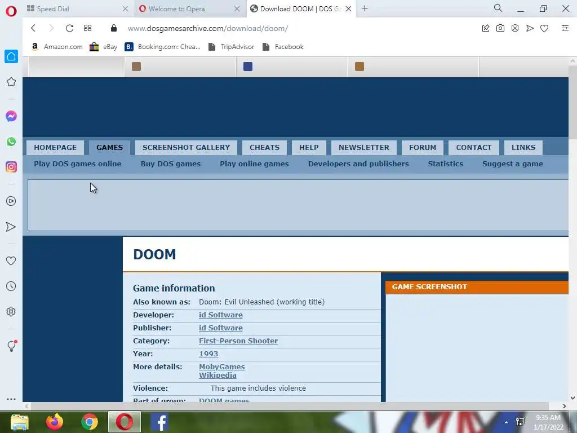
Task: Click the horizontal scrollbar right arrow
Action: pyautogui.click(x=565, y=406)
